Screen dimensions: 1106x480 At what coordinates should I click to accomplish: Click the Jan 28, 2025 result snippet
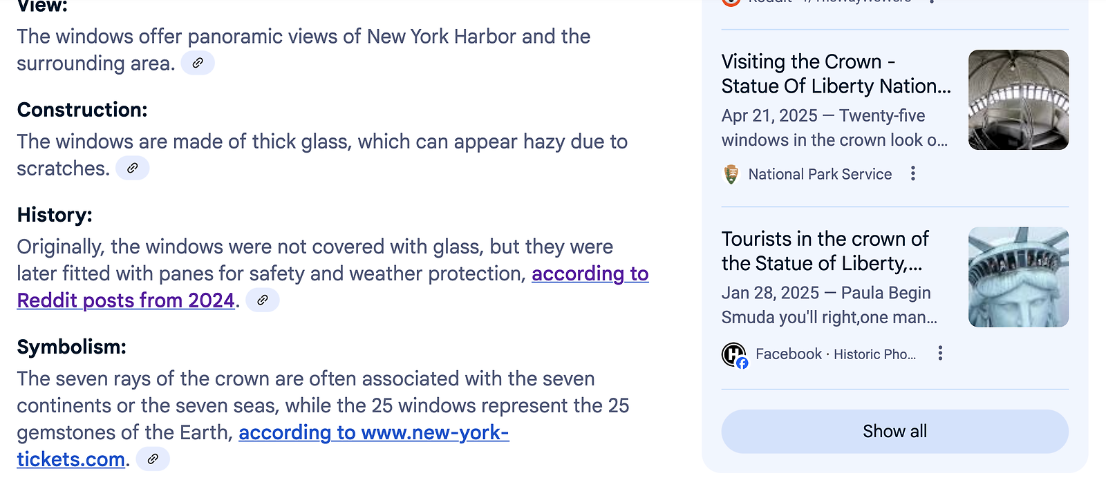coord(829,305)
